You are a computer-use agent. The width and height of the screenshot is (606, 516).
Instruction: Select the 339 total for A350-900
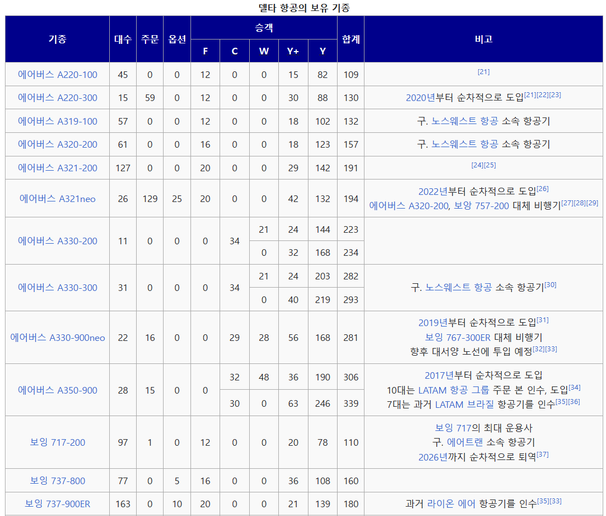351,403
